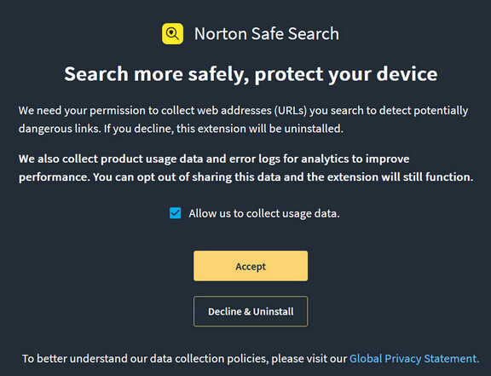Image resolution: width=491 pixels, height=376 pixels.
Task: Uncheck the usage data collection checkbox
Action: coord(176,213)
